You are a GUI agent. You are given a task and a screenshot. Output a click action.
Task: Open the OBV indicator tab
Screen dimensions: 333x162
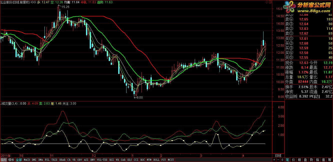point(80,160)
